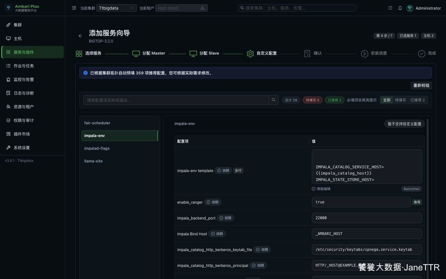Click the 待填写 0 red badge

click(x=313, y=100)
